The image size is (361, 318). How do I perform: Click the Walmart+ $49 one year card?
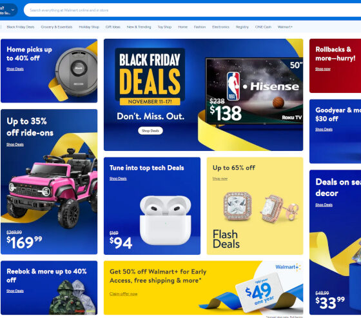point(260,292)
